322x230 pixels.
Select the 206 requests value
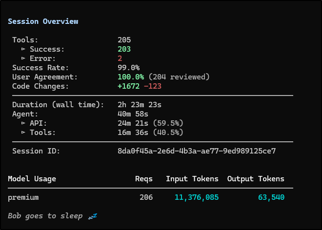pos(146,197)
